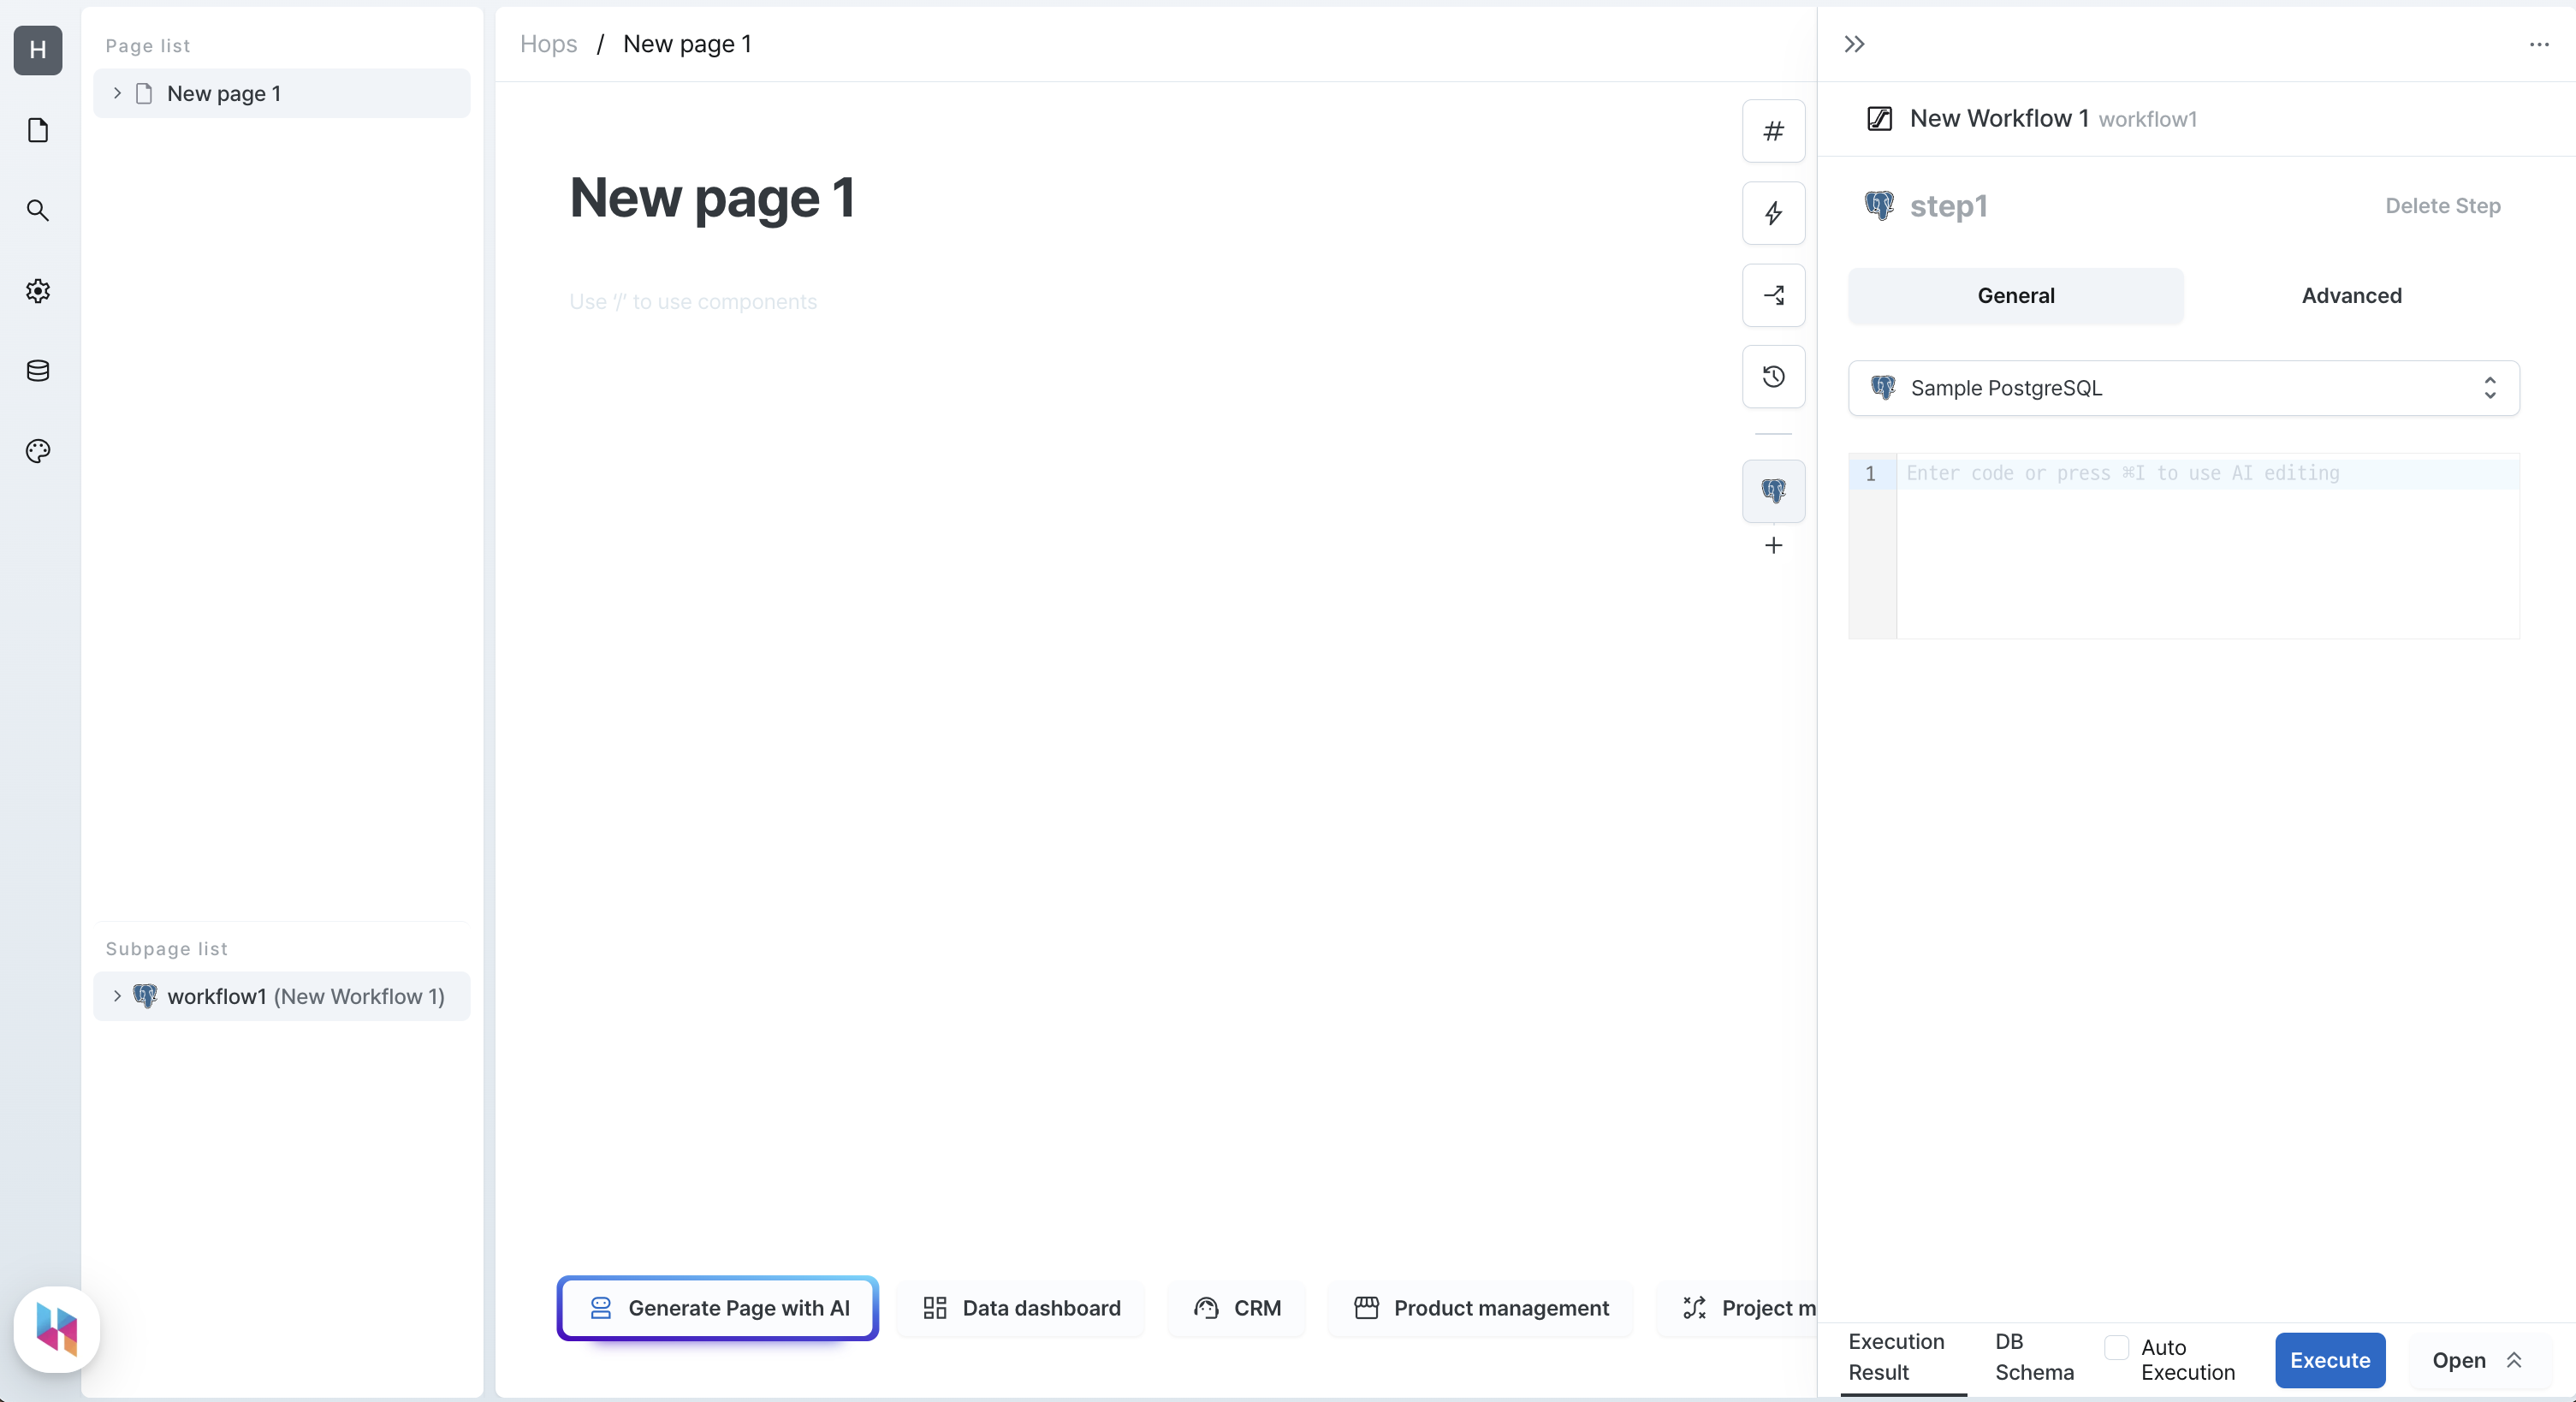Click the data/database icon in left sidebar
The height and width of the screenshot is (1402, 2576).
point(39,370)
